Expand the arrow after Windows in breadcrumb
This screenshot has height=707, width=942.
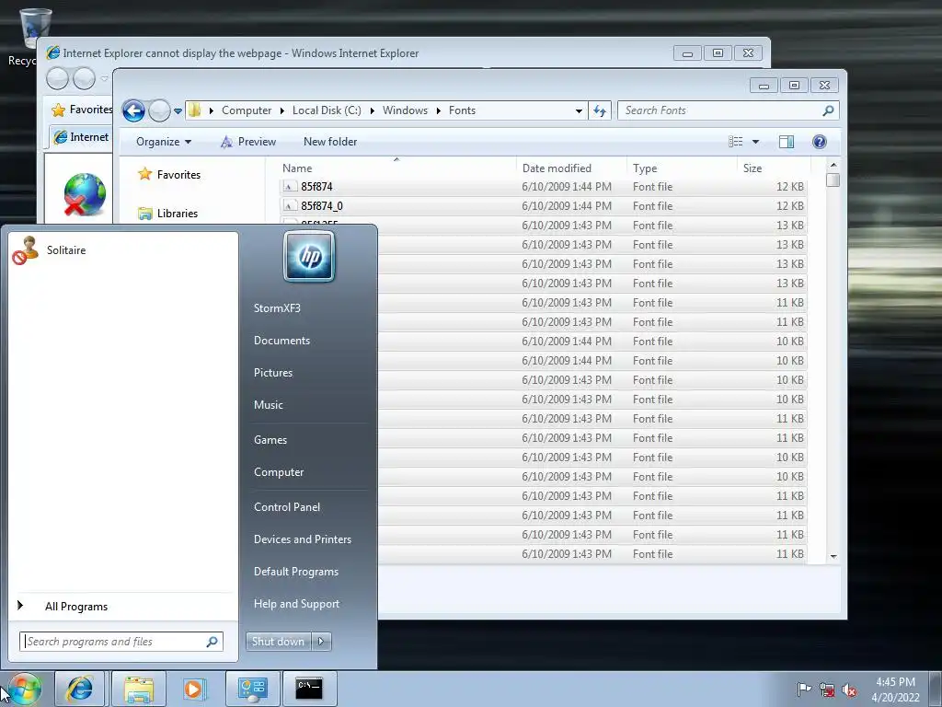coord(439,110)
